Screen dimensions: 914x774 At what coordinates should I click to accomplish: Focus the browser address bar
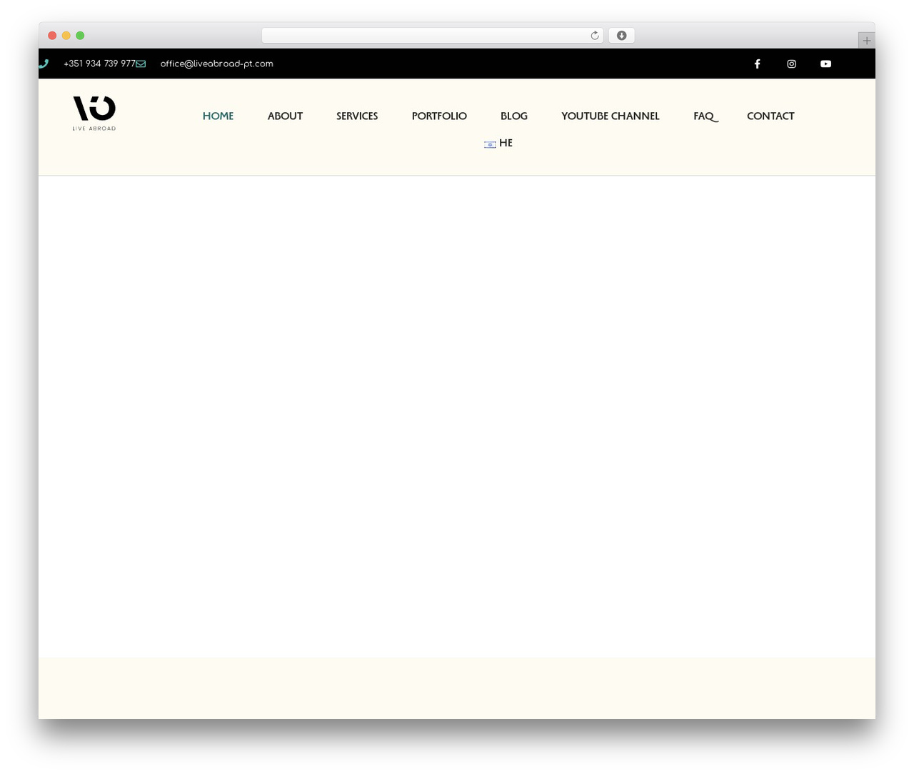432,36
